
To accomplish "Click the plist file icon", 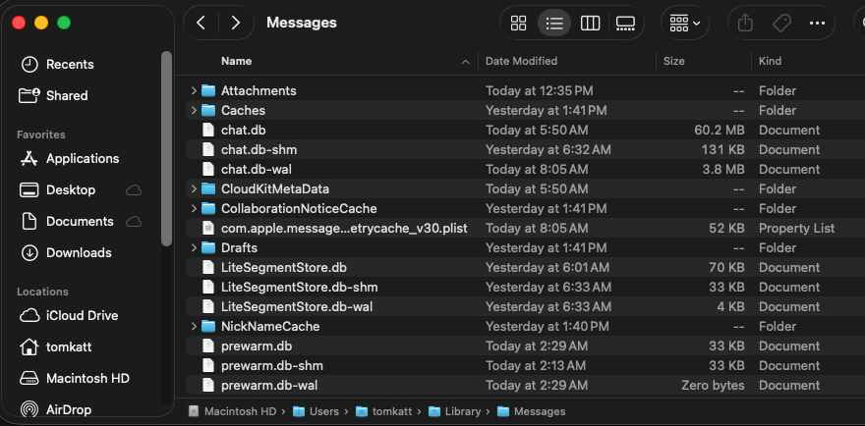I will pos(208,228).
